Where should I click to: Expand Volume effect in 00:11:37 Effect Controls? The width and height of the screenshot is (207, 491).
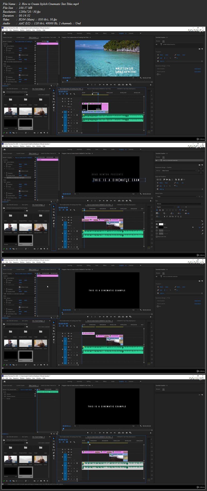pyautogui.click(x=3, y=394)
